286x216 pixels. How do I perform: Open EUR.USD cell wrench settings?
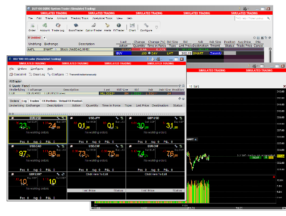(58, 118)
